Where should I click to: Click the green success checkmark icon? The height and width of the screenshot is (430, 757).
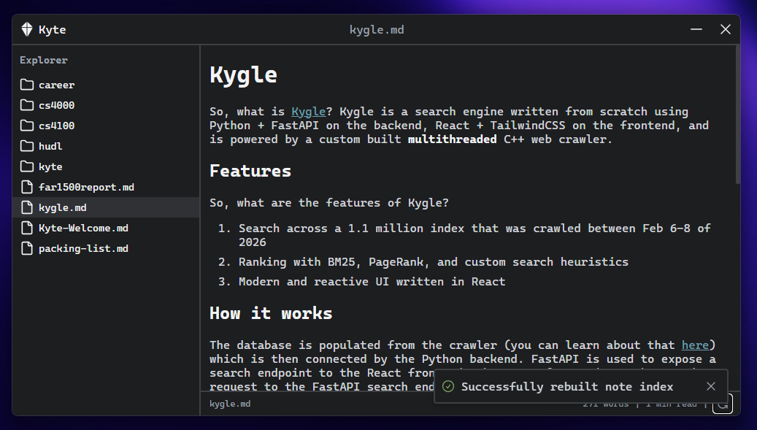click(x=448, y=386)
